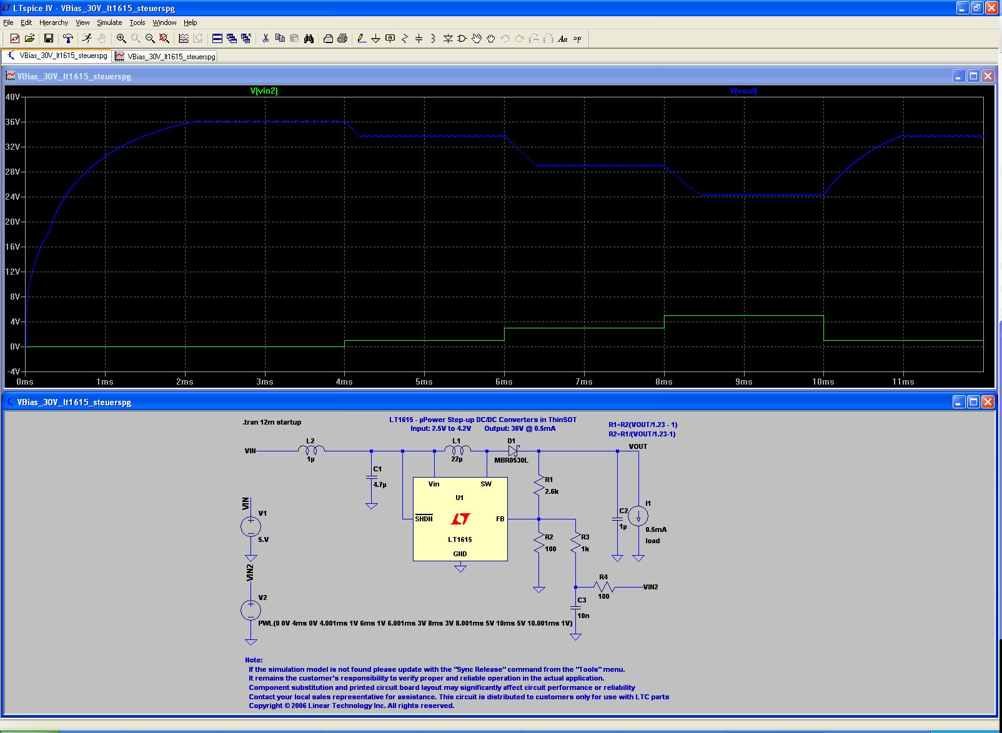The height and width of the screenshot is (733, 1002).
Task: Click the 36V vertical axis label
Action: coord(12,122)
